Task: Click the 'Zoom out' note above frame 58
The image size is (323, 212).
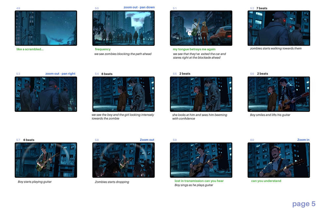Action: (x=147, y=140)
